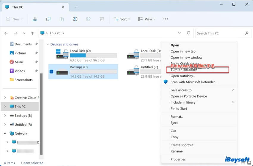Go forward with the right arrow

[16, 33]
